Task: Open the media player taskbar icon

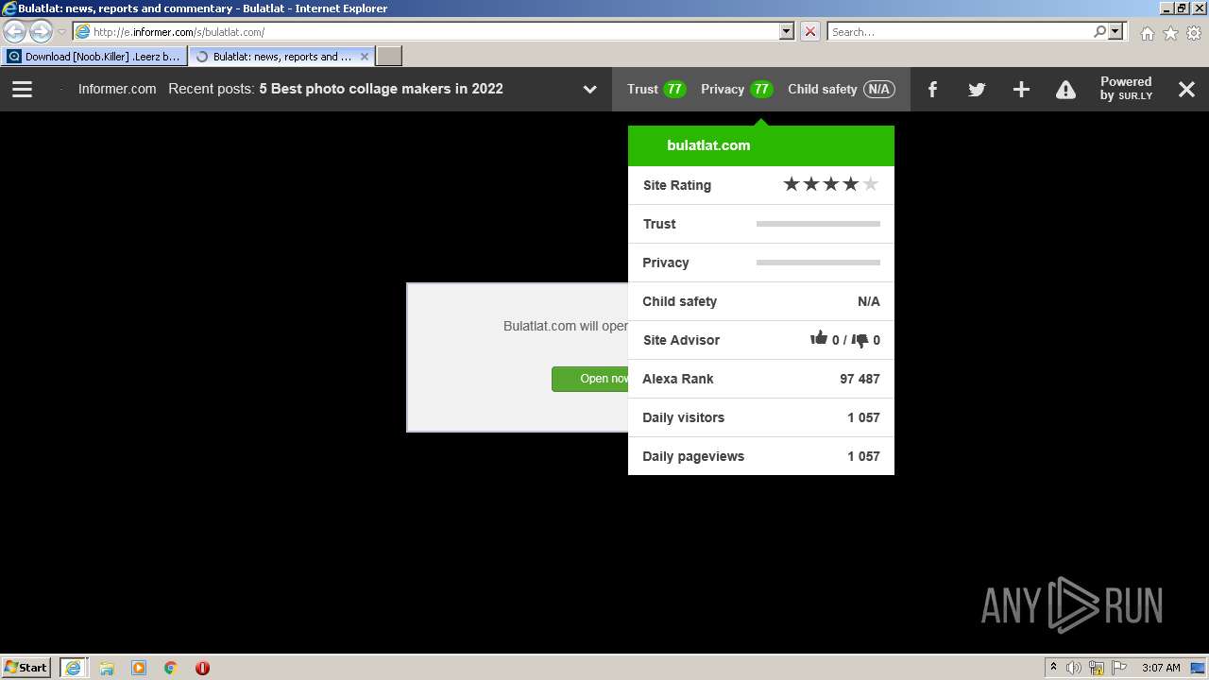Action: [x=139, y=668]
